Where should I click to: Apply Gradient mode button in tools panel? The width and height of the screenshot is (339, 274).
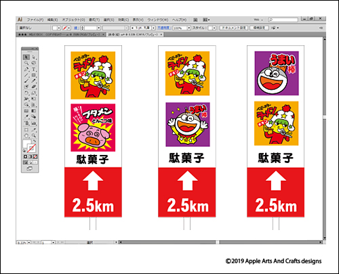coord(31,156)
